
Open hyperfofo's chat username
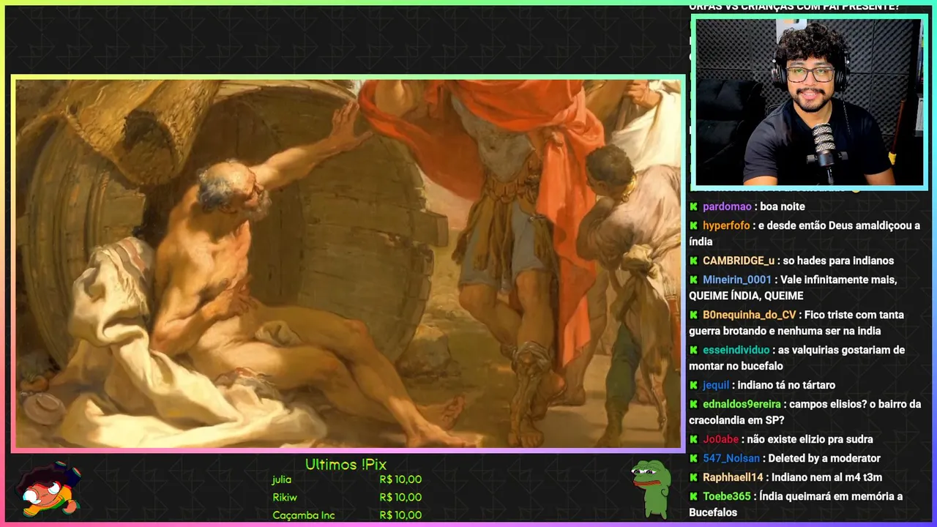point(726,226)
